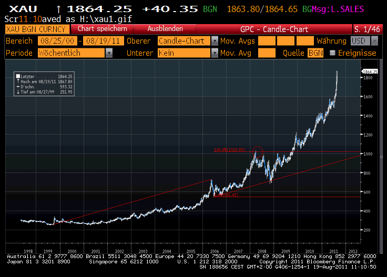Viewport: 387px width, 277px height.
Task: Click the third Mov. Avgs input box
Action: [305, 40]
